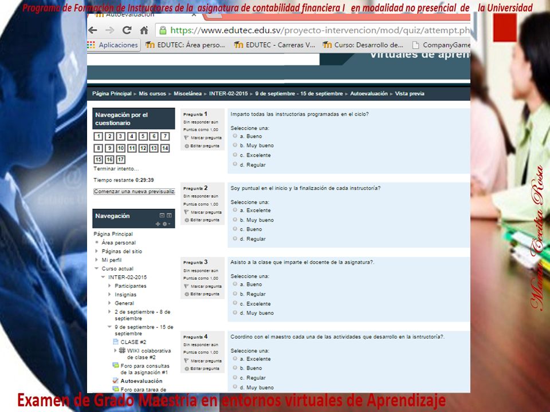Jump to question 17 in quiz navigation
Screen dimensions: 550x412
[x=121, y=160]
